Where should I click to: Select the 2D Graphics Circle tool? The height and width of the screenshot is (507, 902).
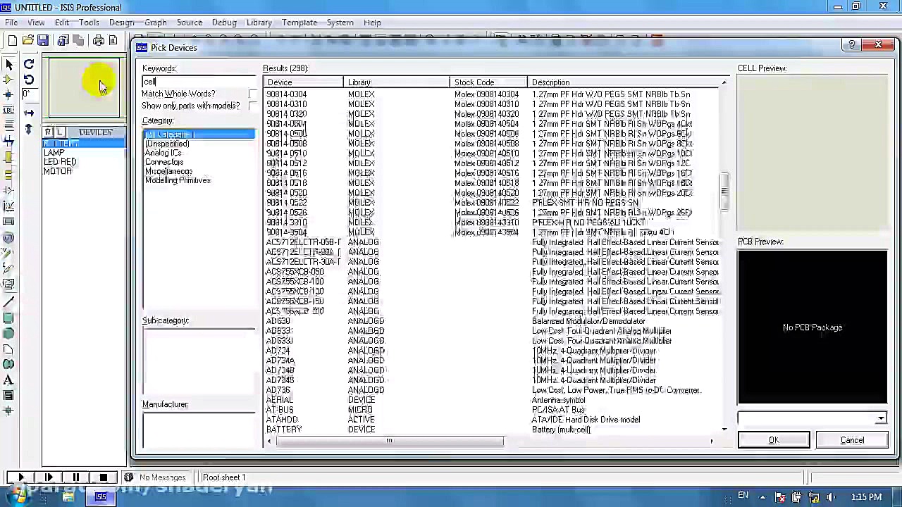pos(8,333)
